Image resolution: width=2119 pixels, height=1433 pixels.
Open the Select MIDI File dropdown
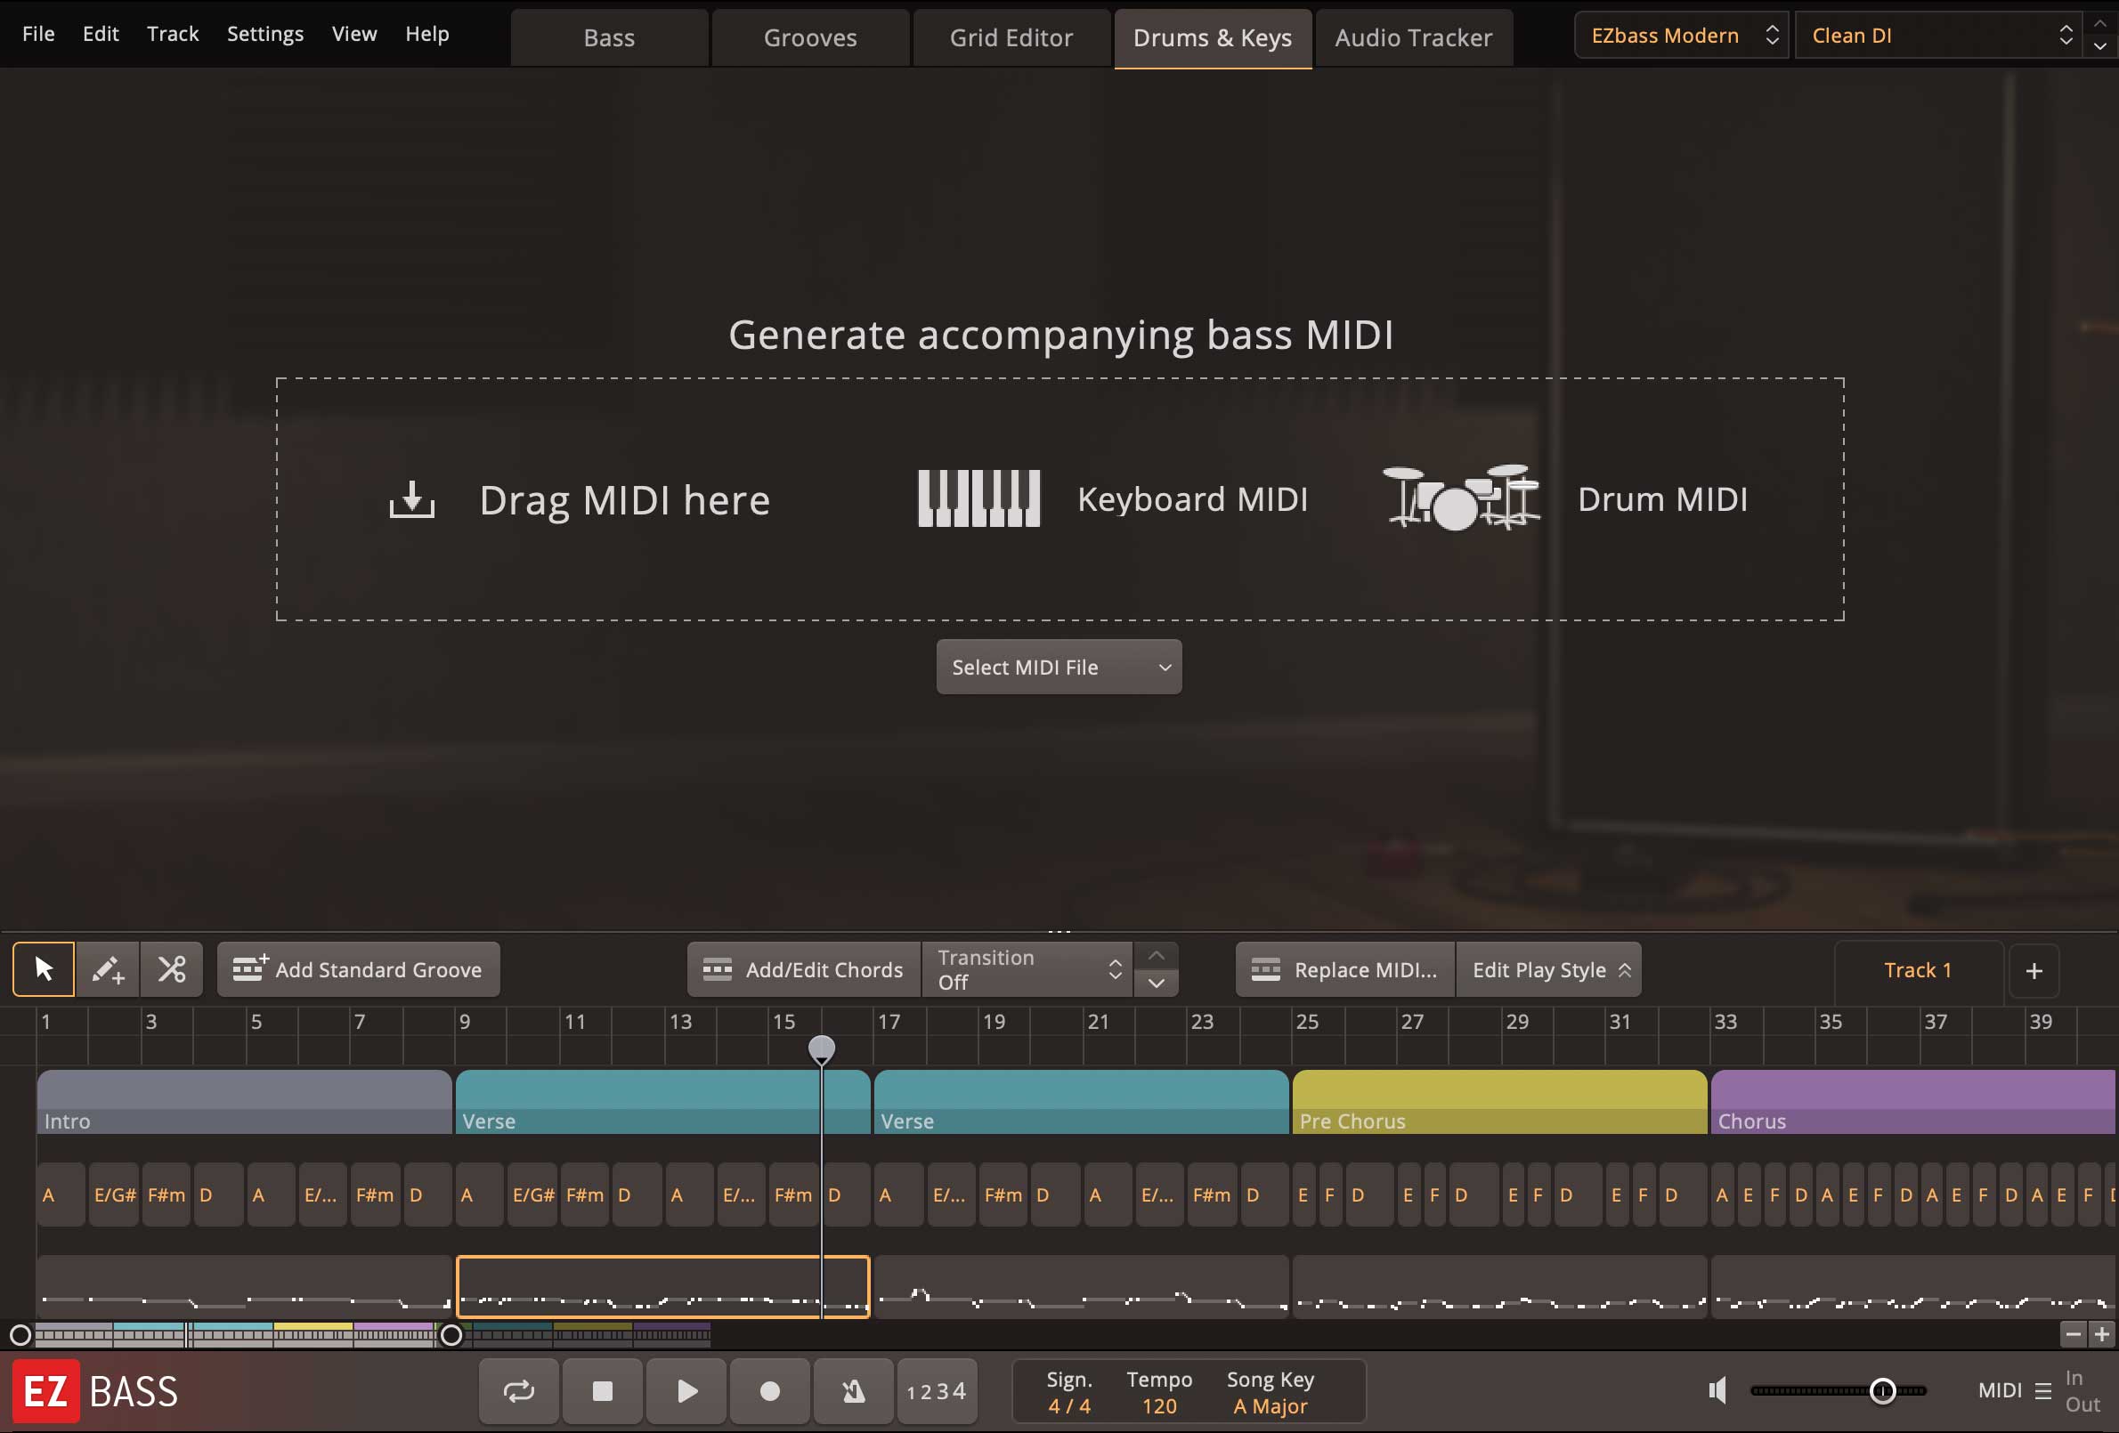(1059, 668)
